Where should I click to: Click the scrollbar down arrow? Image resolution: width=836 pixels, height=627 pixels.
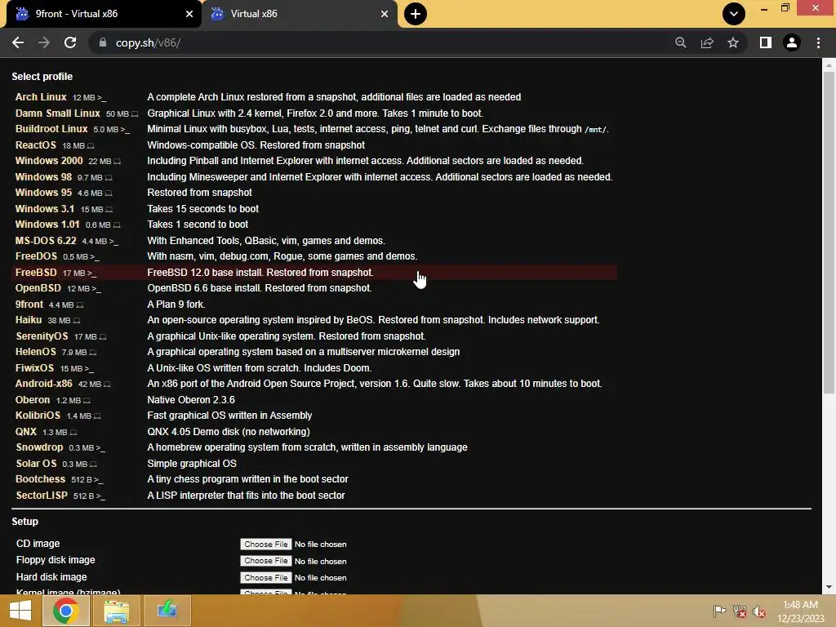coord(829,588)
